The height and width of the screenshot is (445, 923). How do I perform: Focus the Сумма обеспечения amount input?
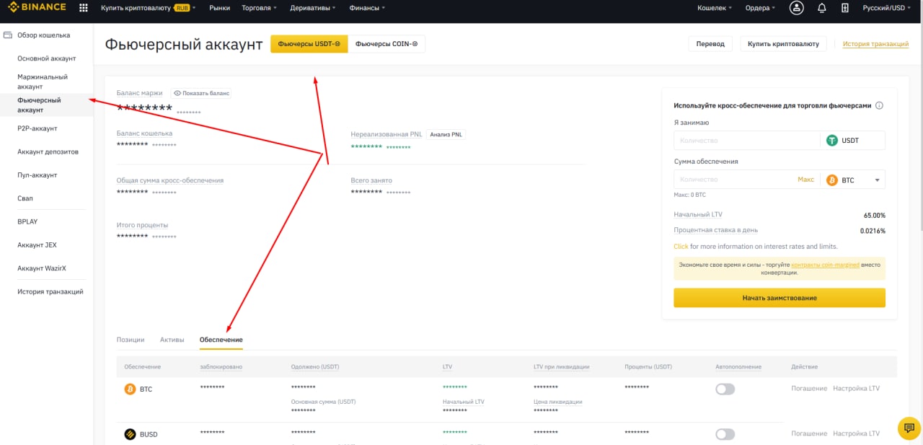734,180
